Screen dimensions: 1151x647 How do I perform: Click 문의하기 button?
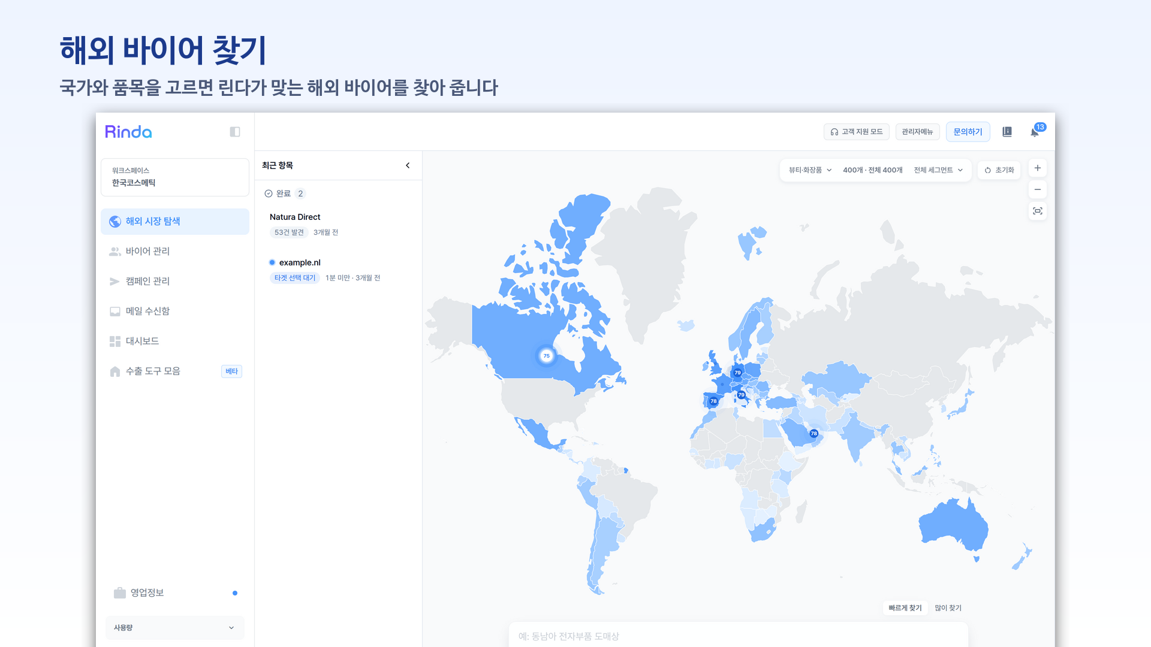968,132
